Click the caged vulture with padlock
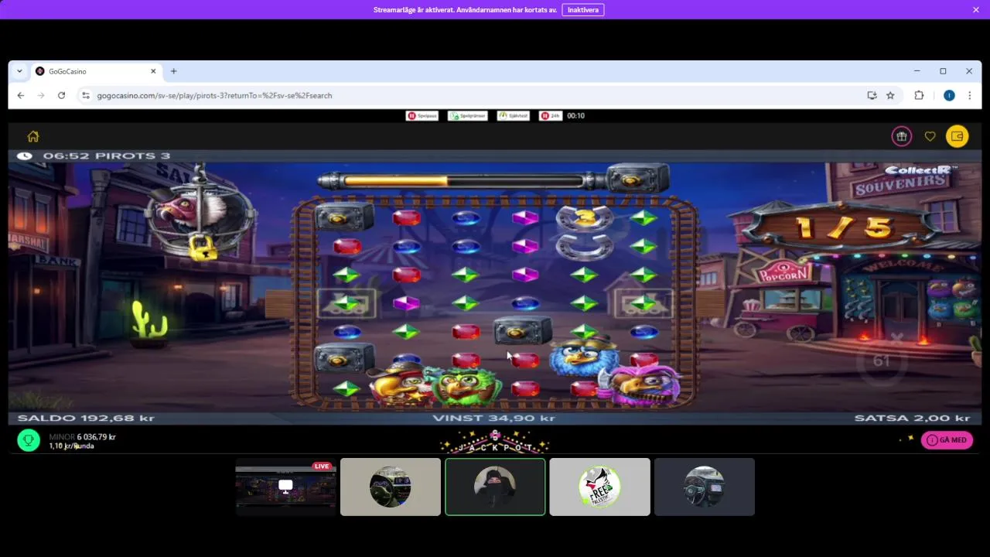Image resolution: width=990 pixels, height=557 pixels. pos(200,213)
